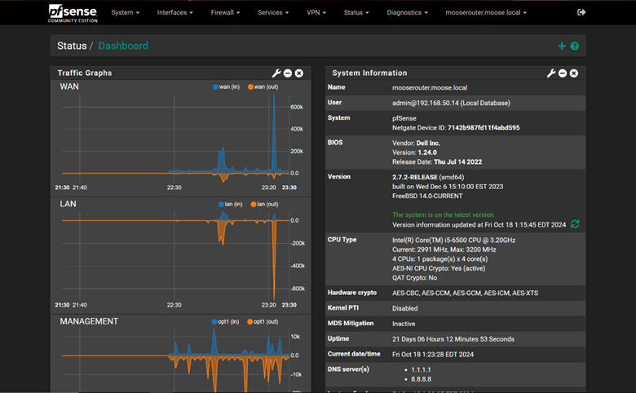Toggle wan (out) legend series

coord(263,86)
